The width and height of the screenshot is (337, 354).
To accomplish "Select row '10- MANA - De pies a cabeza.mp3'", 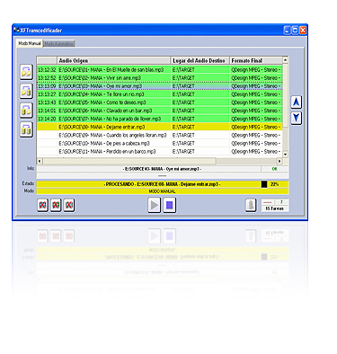I will tap(159, 143).
